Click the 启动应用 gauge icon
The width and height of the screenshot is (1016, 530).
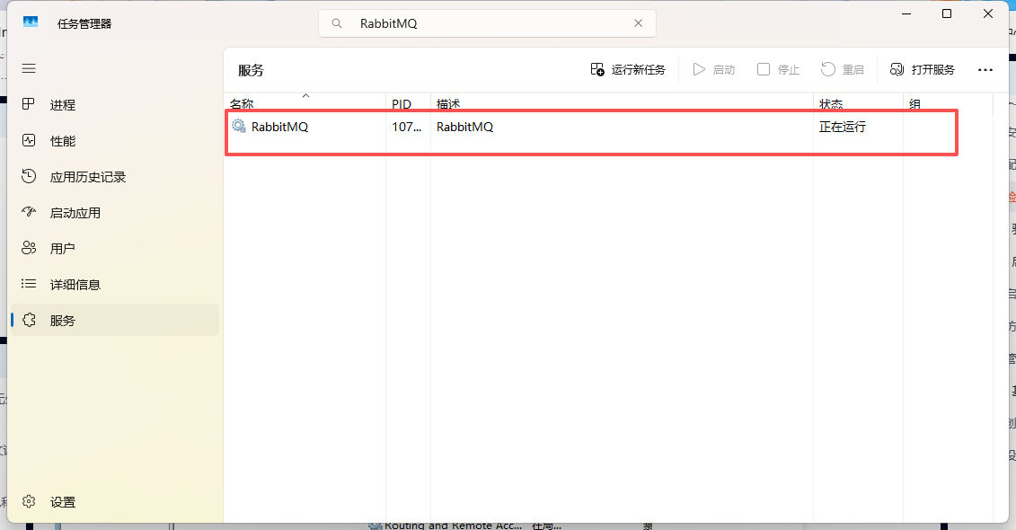[29, 212]
